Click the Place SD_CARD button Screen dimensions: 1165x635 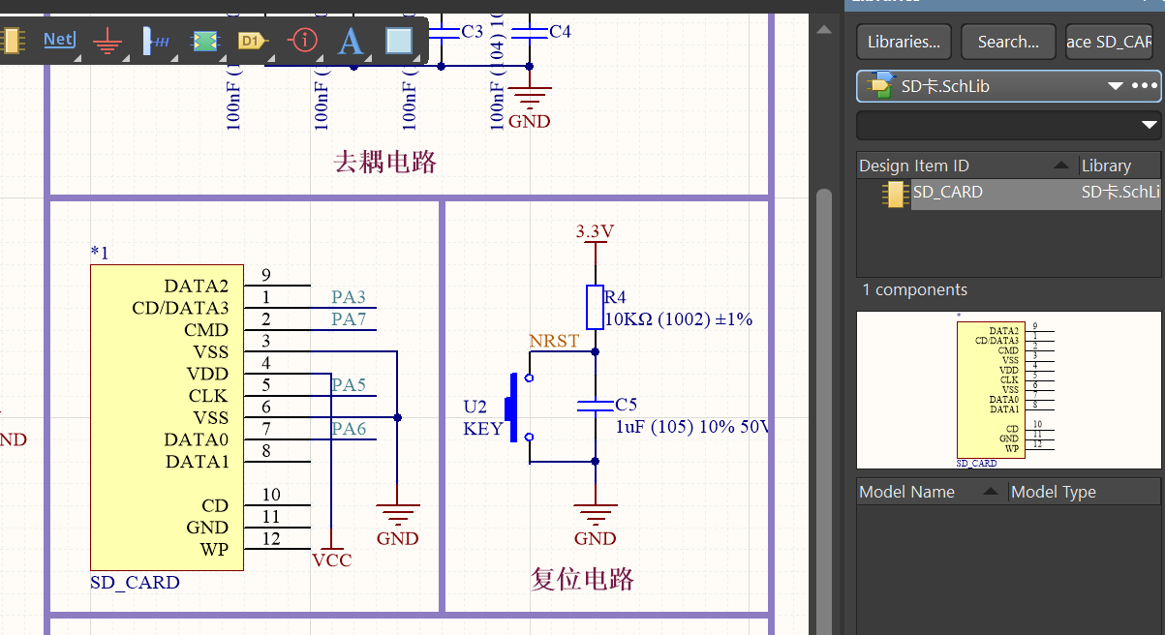click(x=1109, y=42)
